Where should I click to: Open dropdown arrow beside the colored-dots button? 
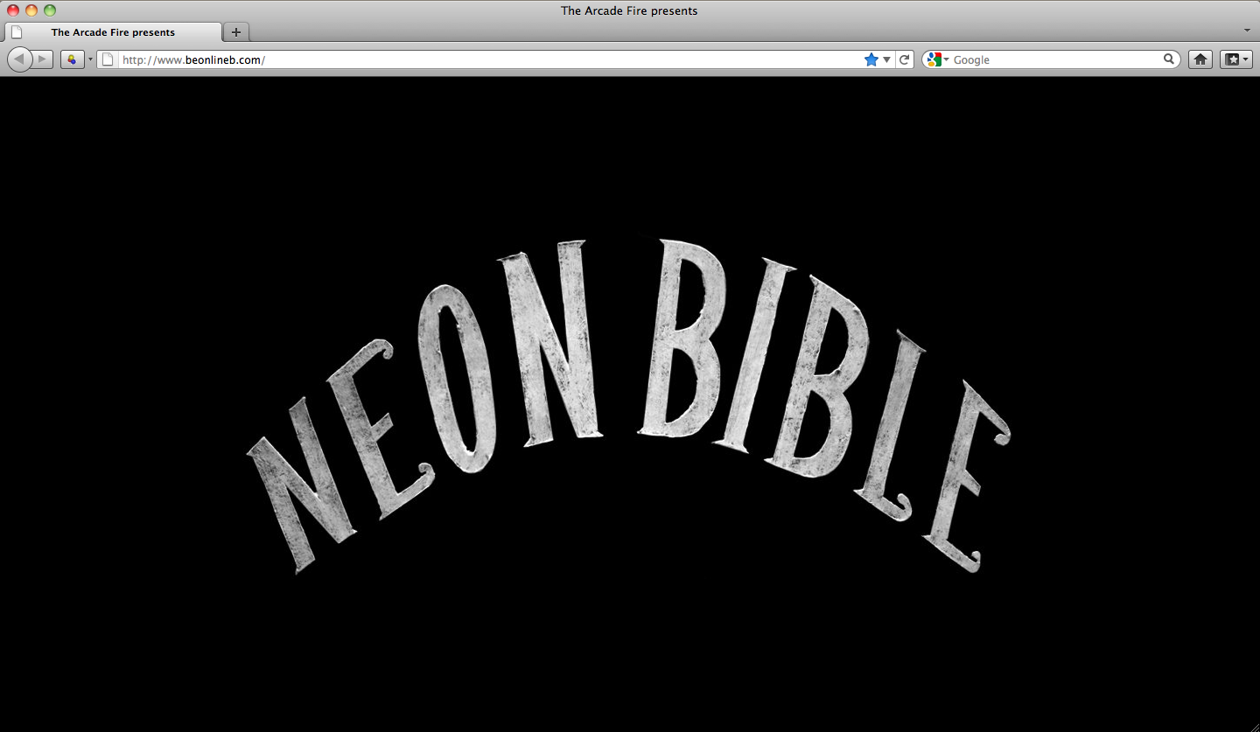(90, 59)
